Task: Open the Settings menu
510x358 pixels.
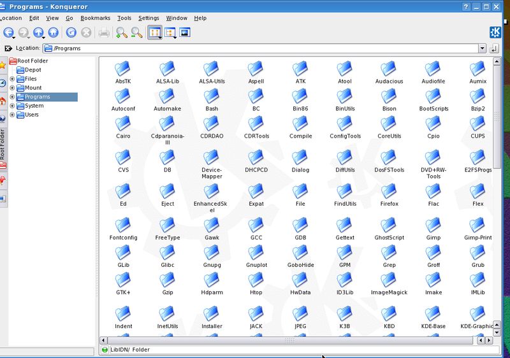Action: [x=149, y=18]
